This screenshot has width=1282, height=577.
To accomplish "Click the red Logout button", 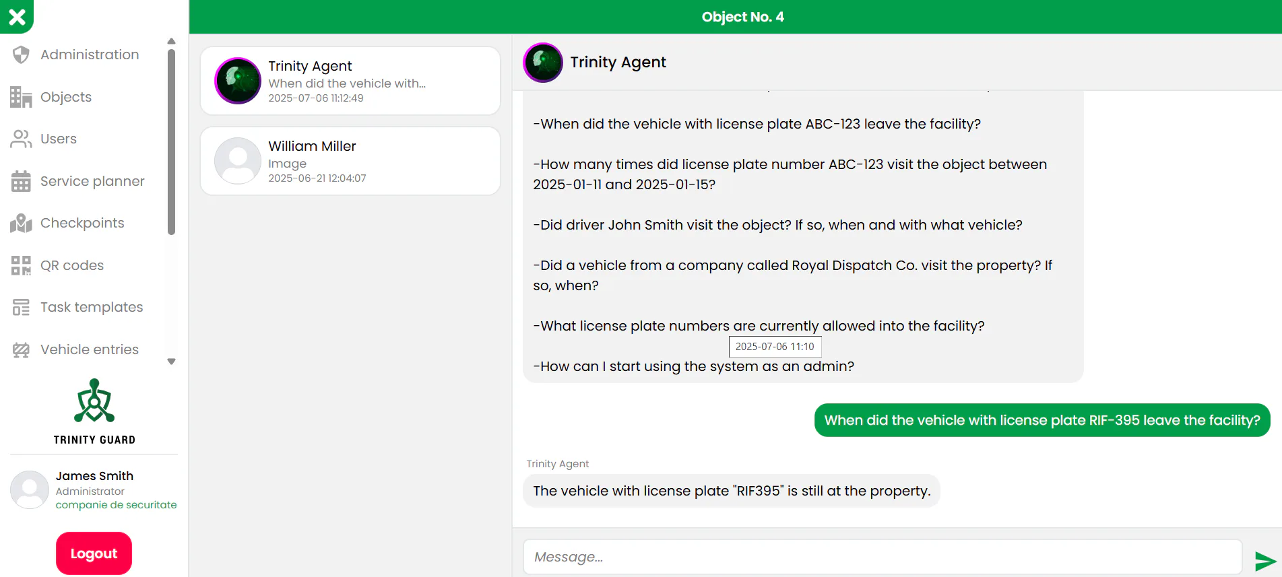I will tap(94, 553).
